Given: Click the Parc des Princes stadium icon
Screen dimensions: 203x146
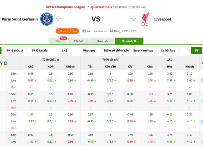Looking at the screenshot, I should (84, 31).
